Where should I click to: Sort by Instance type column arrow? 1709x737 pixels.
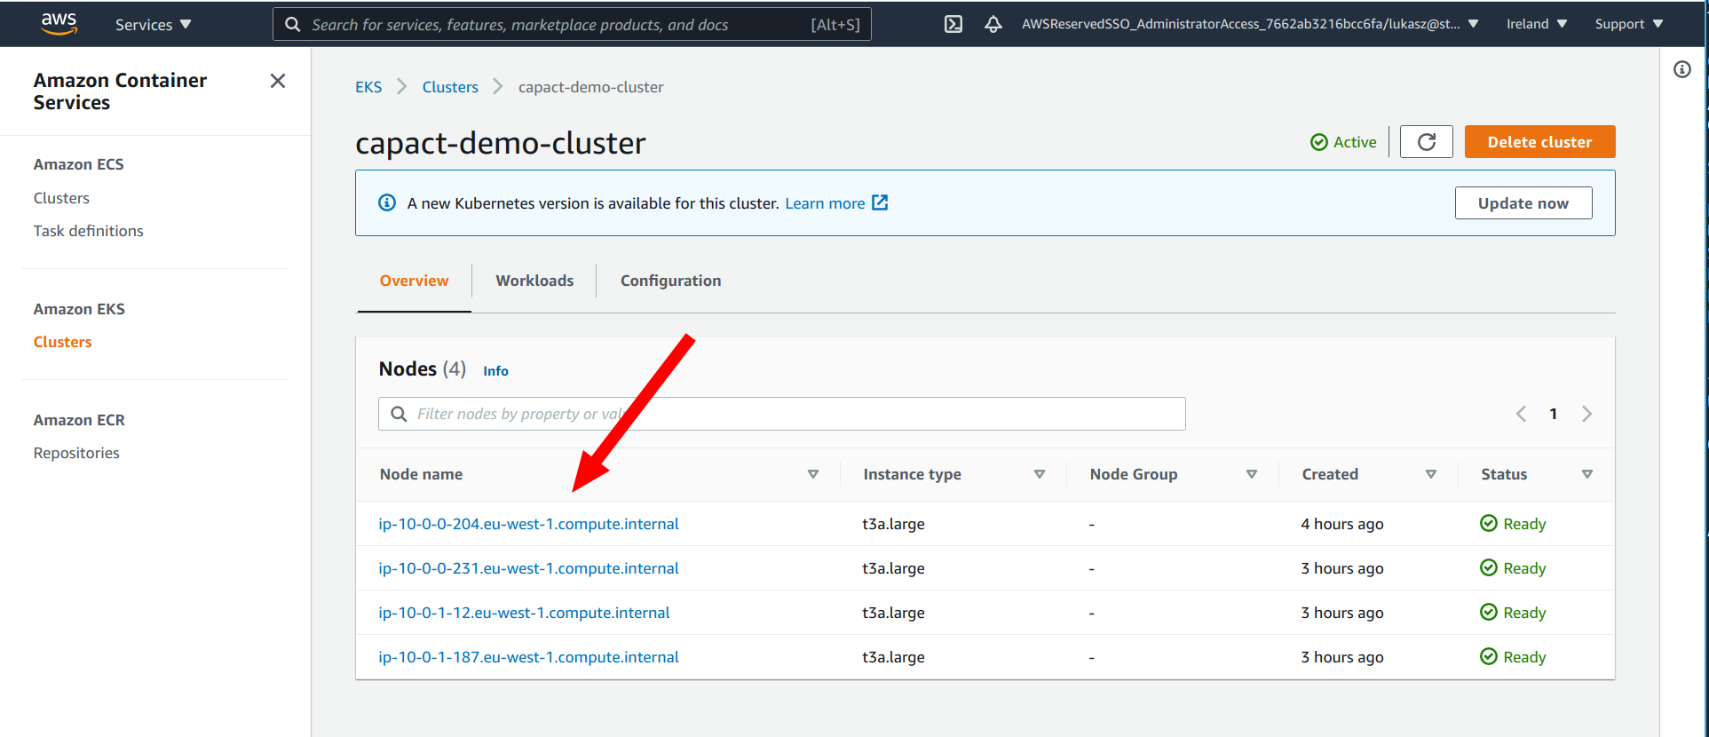tap(1040, 474)
